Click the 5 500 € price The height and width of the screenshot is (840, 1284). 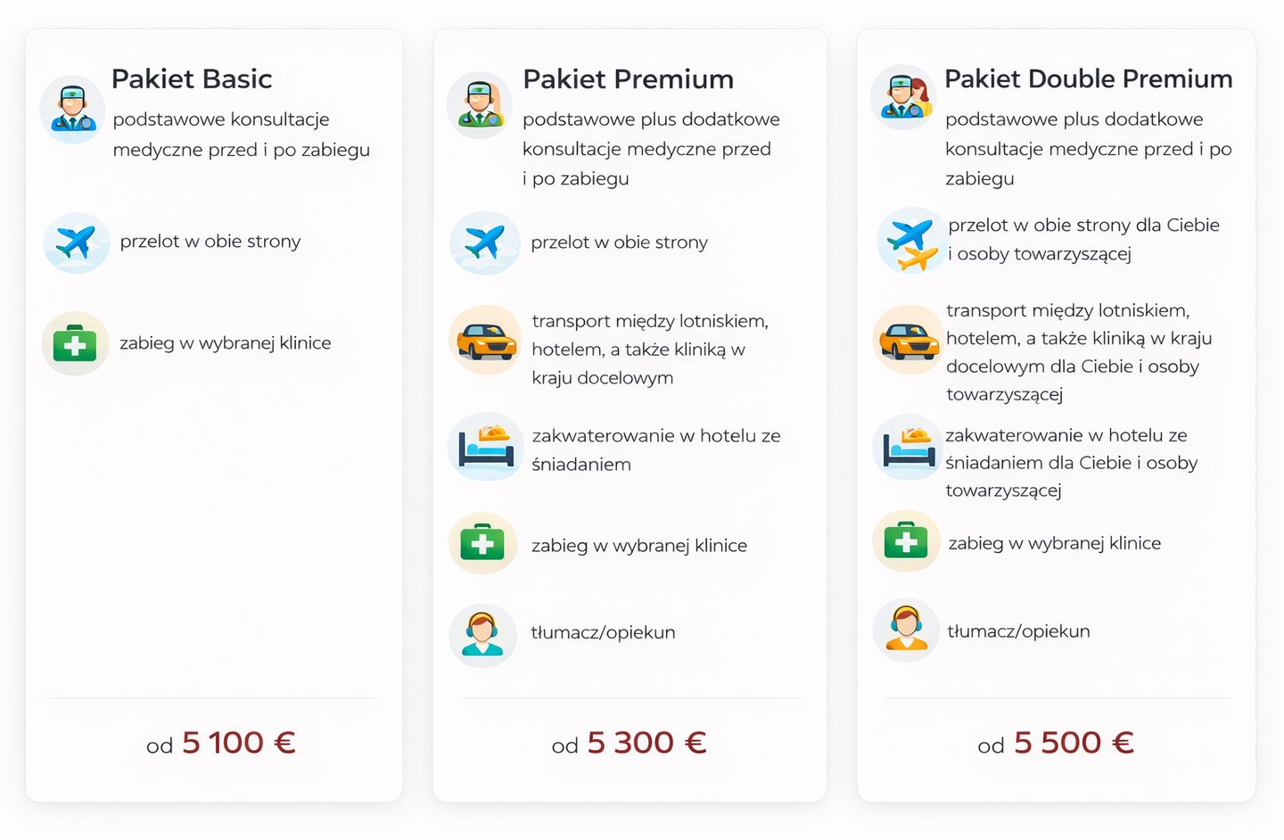coord(1073,742)
